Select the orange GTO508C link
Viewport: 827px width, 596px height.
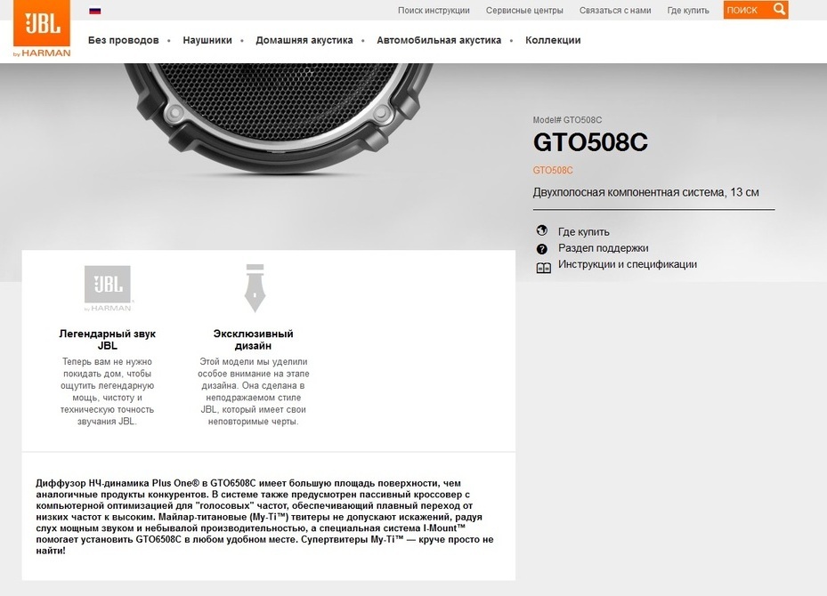coord(553,170)
